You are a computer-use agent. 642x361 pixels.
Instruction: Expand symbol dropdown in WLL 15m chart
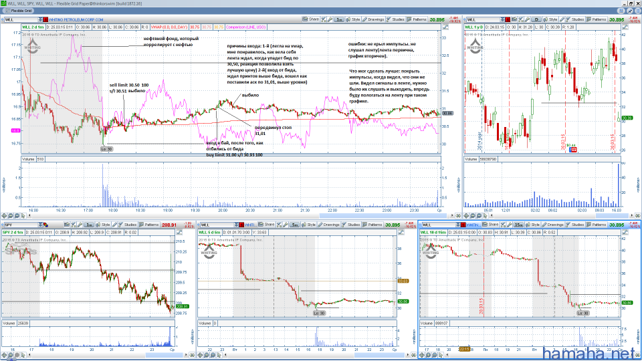tap(458, 225)
